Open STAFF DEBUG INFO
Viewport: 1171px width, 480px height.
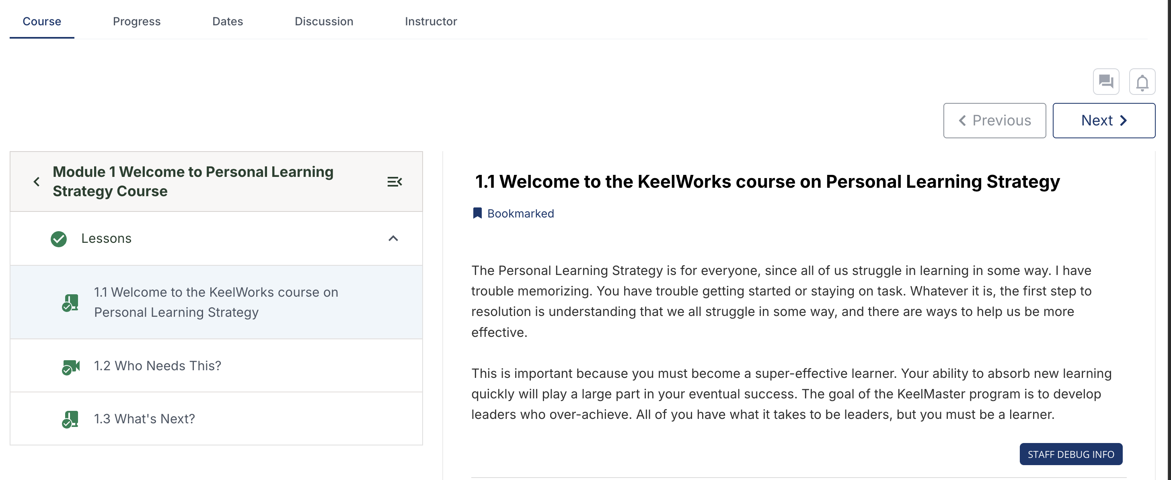pos(1070,454)
